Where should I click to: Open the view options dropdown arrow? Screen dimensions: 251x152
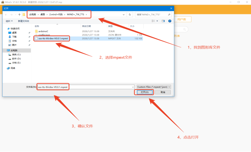click(x=157, y=21)
